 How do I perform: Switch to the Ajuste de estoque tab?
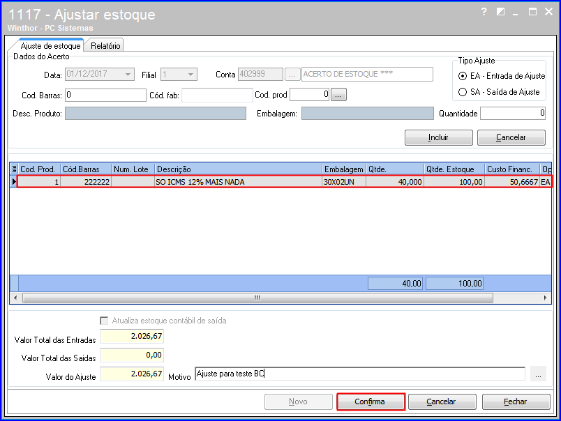point(50,46)
